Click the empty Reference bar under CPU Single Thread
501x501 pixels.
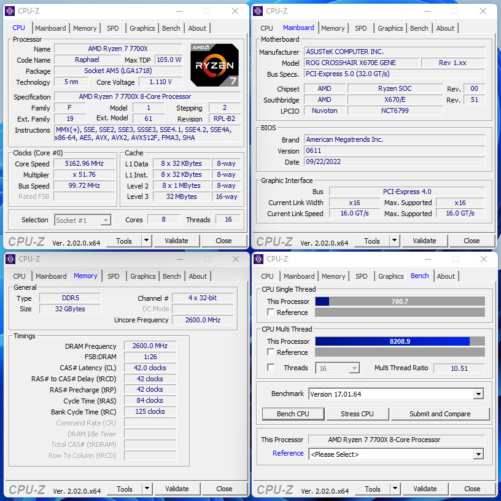click(400, 312)
